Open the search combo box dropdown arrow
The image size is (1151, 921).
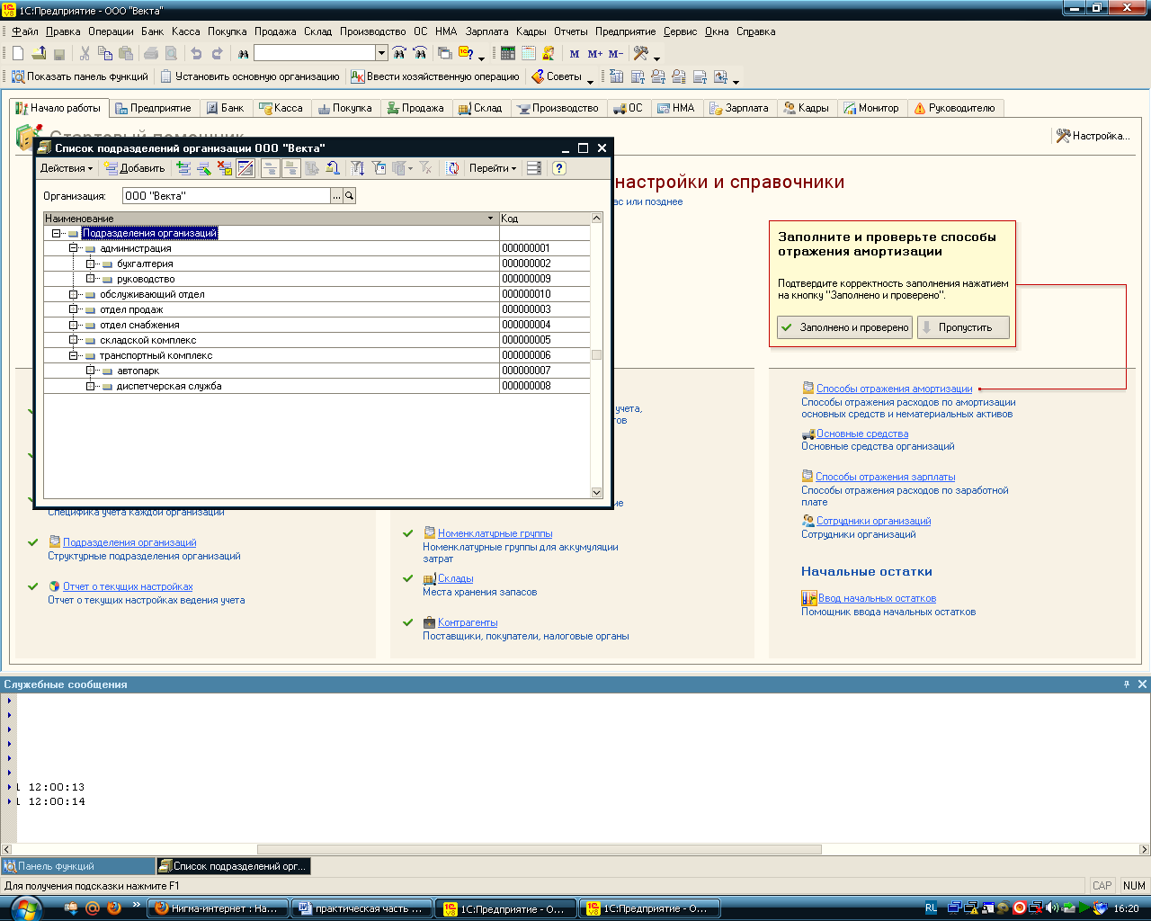381,53
